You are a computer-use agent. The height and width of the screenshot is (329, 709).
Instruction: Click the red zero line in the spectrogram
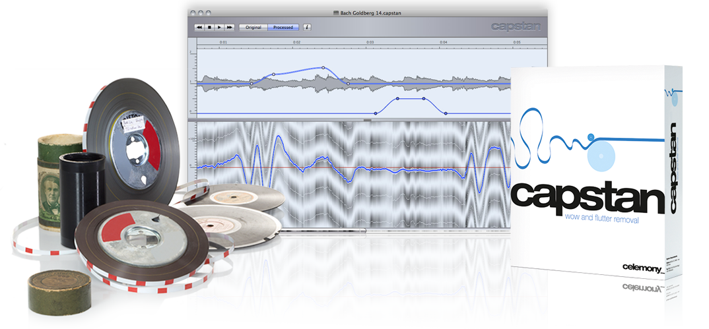pyautogui.click(x=354, y=167)
